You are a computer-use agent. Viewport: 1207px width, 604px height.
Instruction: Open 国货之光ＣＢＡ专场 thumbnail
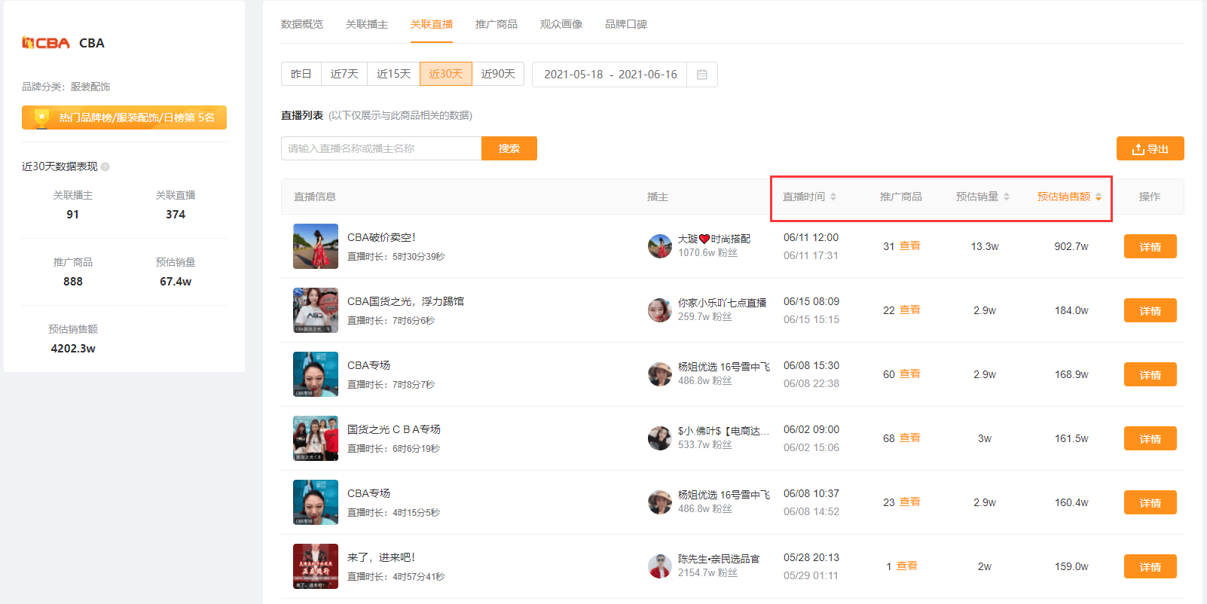click(x=316, y=438)
